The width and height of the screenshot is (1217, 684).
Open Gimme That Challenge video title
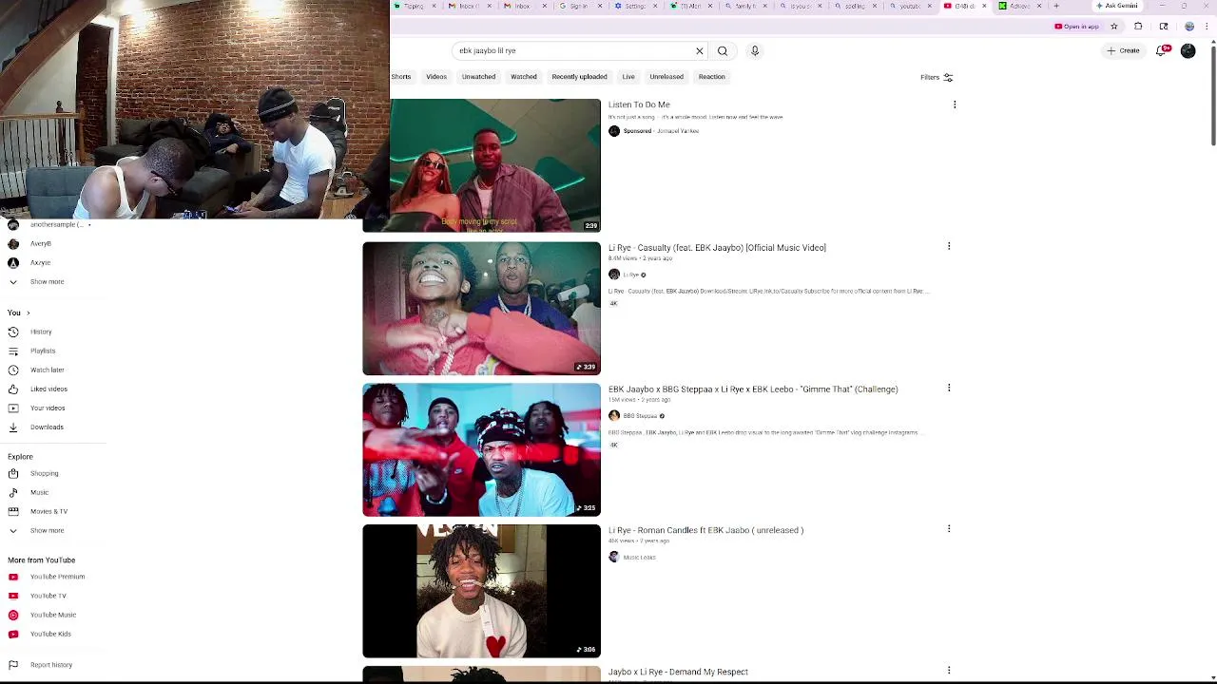point(753,389)
